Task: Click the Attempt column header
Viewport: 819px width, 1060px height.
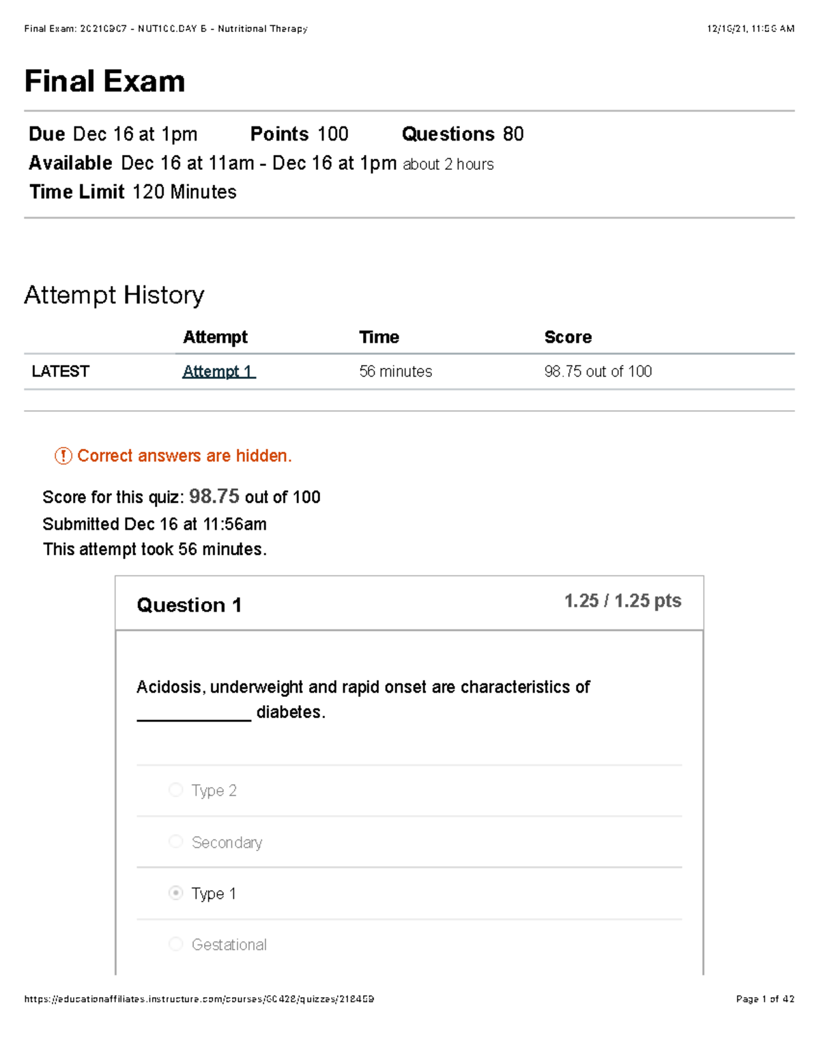Action: pos(215,337)
